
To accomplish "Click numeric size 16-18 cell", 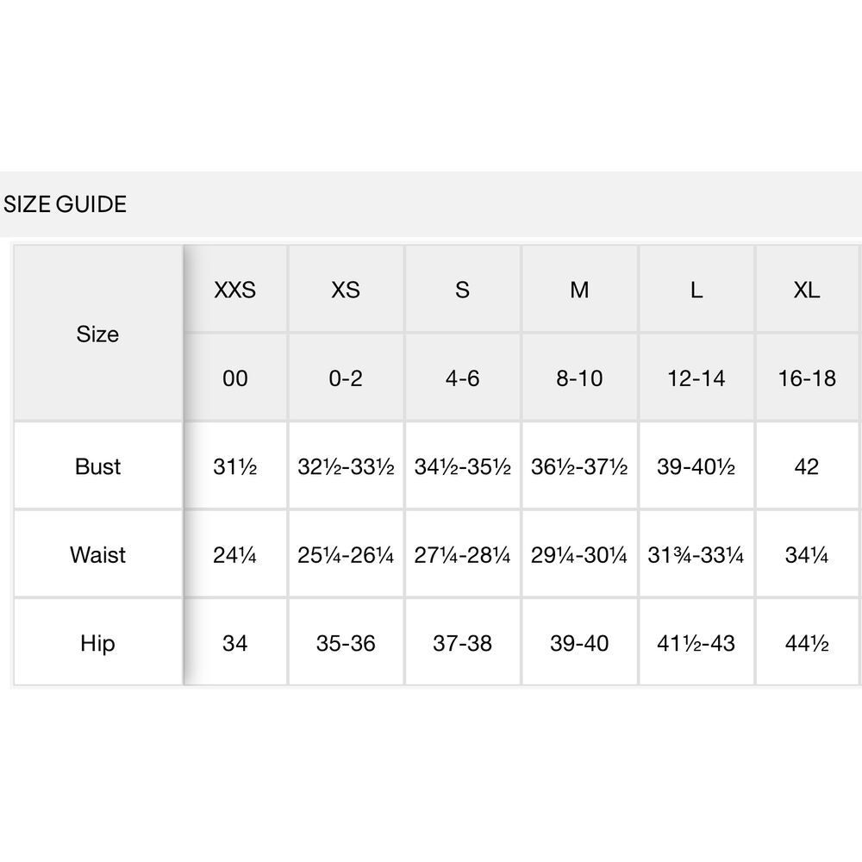I will click(x=807, y=378).
